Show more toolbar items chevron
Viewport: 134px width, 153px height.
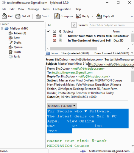pyautogui.click(x=132, y=17)
